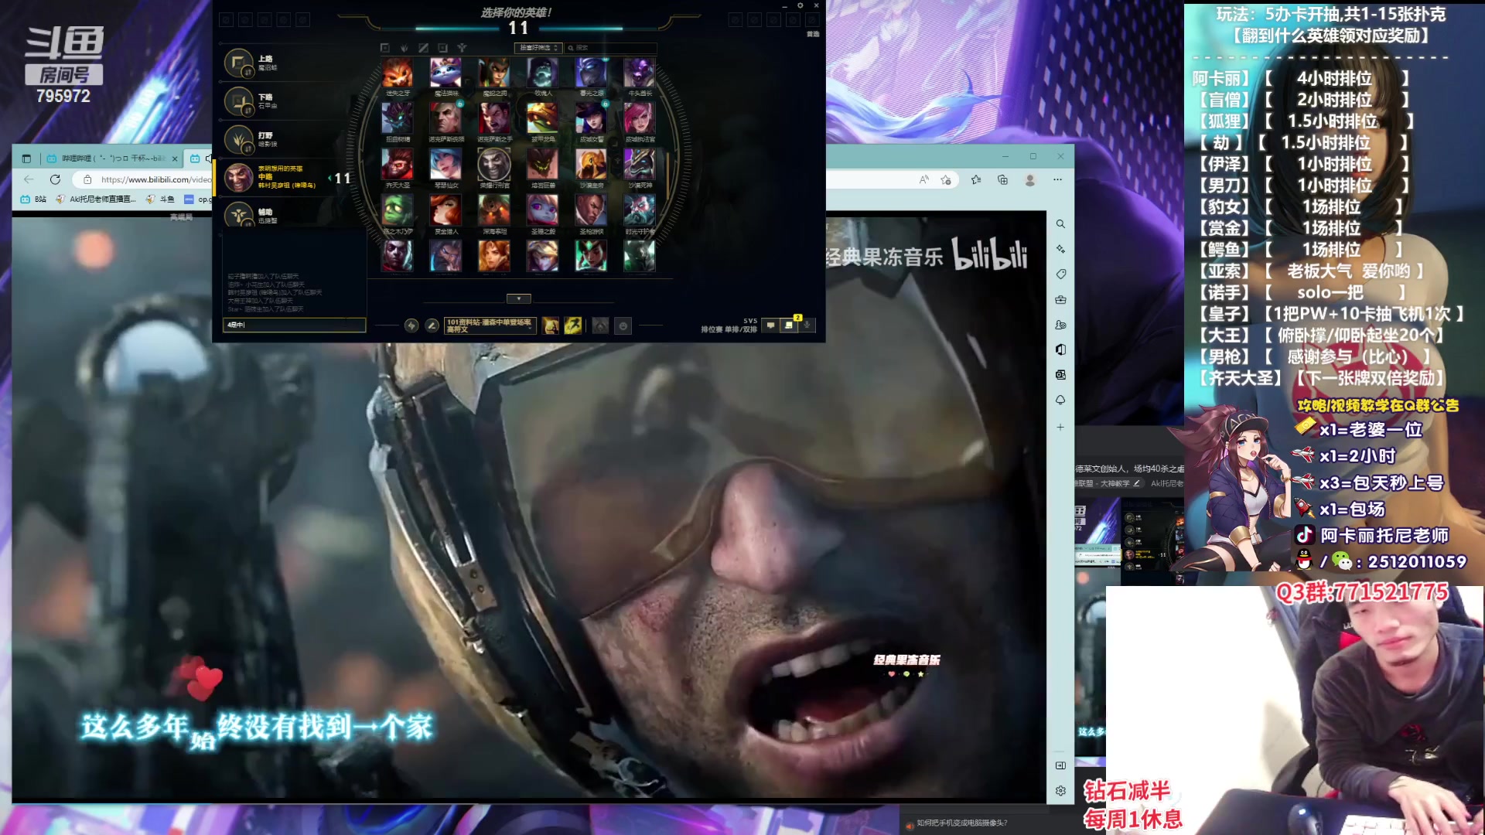The width and height of the screenshot is (1485, 835).
Task: Filter champions by jungle role icon
Action: (x=404, y=48)
